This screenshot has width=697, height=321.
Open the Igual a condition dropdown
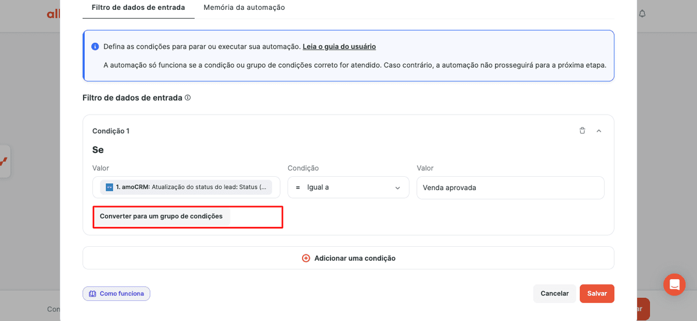click(x=348, y=187)
